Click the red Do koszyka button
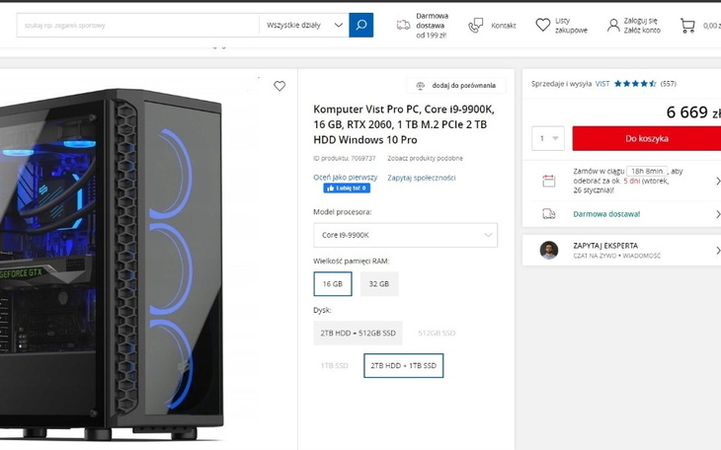The width and height of the screenshot is (721, 450). coord(647,139)
